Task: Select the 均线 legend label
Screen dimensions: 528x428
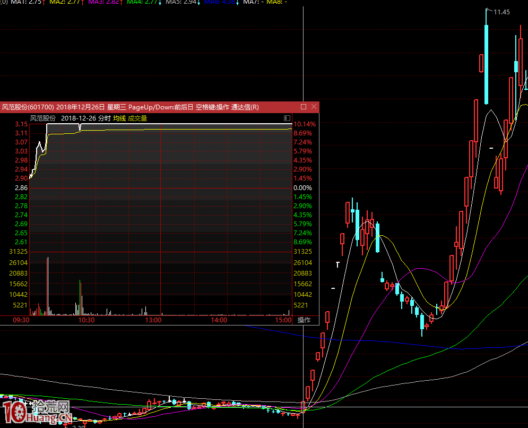Action: pos(119,118)
